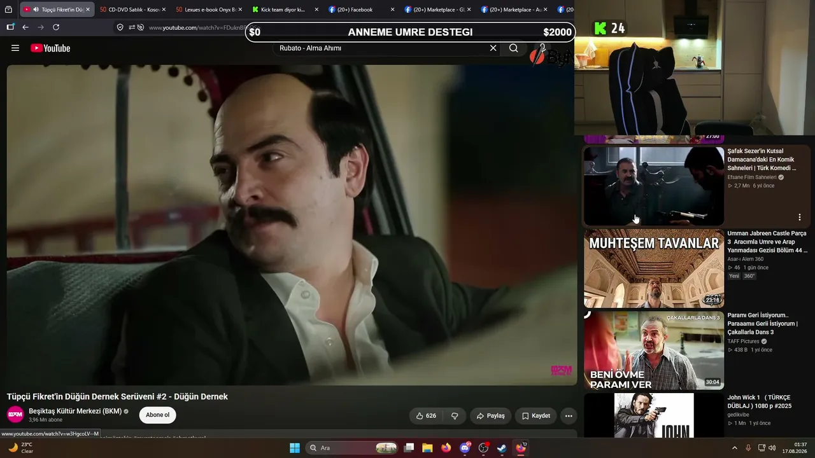Screen dimensions: 815x458
Task: Click the tracking protection shield icon
Action: (x=120, y=27)
